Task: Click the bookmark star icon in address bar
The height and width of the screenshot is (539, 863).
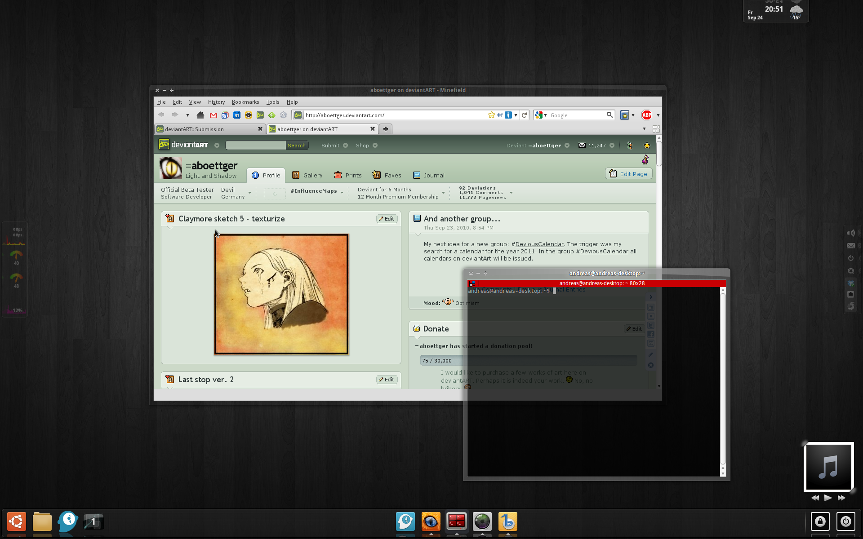Action: (x=491, y=115)
